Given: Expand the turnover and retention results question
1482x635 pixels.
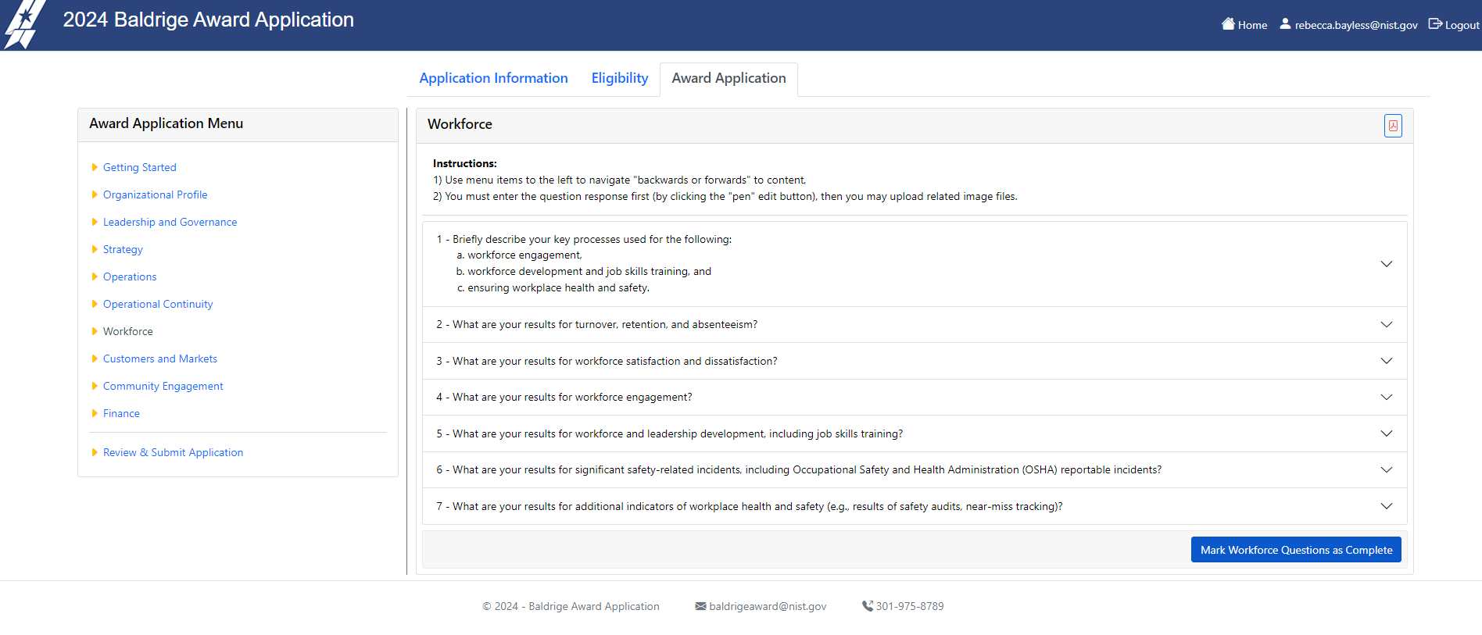Looking at the screenshot, I should point(1386,325).
